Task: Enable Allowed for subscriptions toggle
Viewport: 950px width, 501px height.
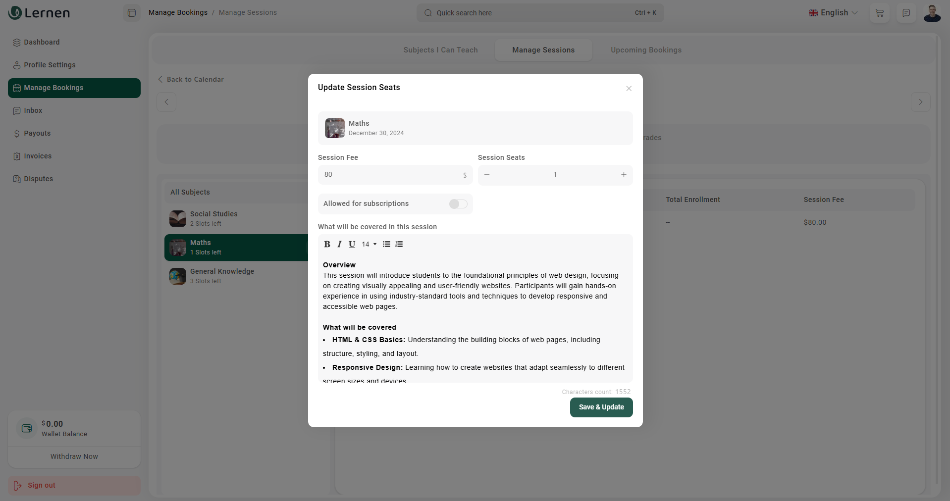Action: click(x=458, y=204)
